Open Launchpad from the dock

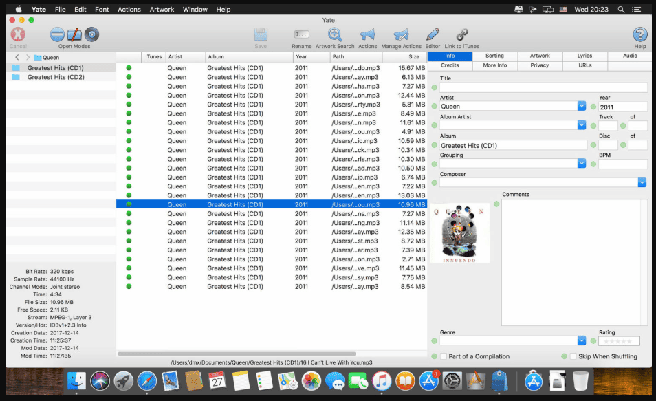click(x=123, y=381)
